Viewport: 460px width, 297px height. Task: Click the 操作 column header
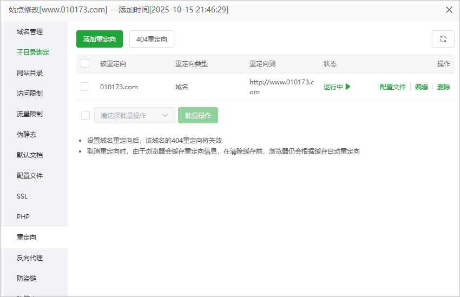[444, 64]
